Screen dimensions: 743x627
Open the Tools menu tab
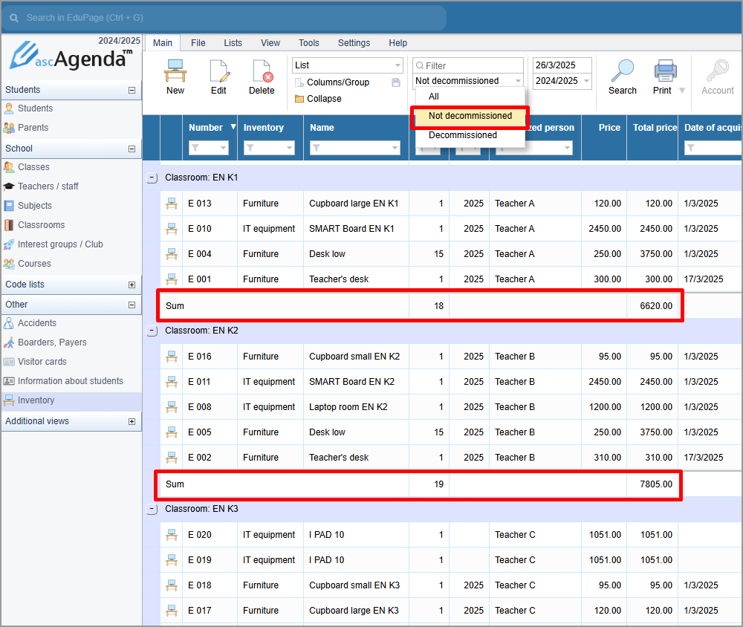point(308,43)
